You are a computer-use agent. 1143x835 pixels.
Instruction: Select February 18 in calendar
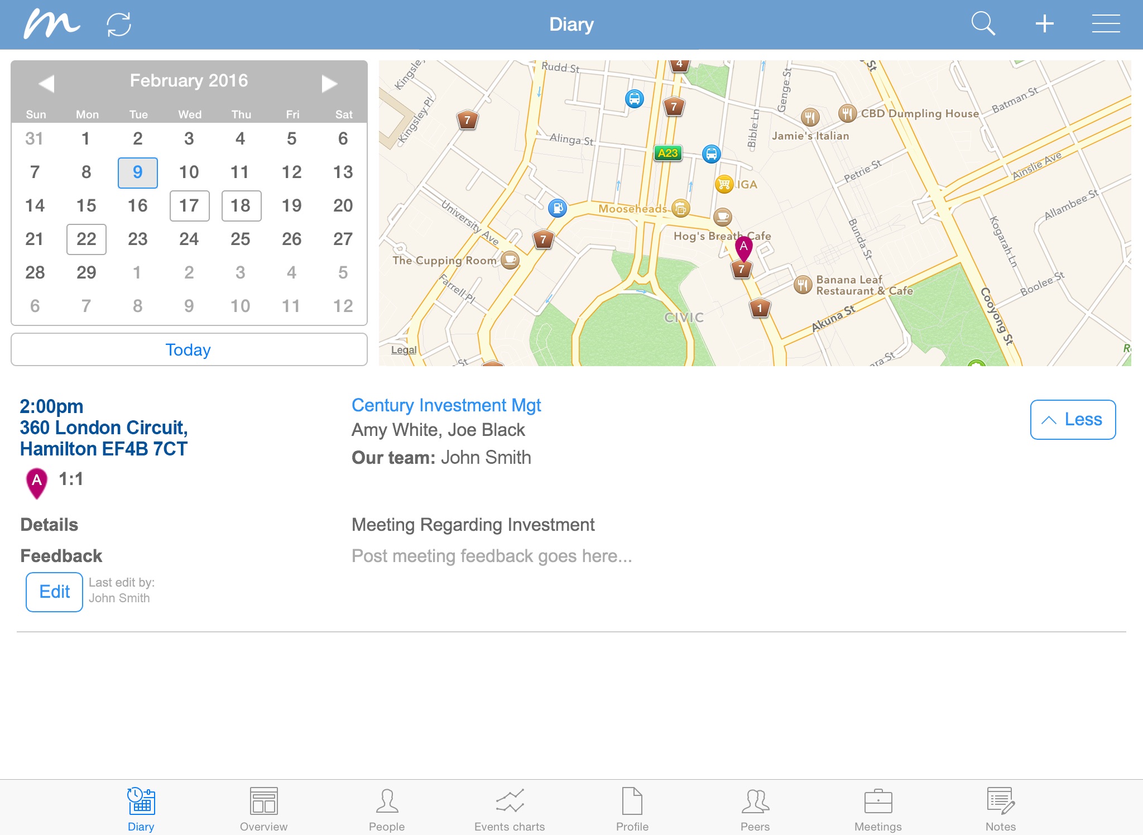pyautogui.click(x=241, y=206)
